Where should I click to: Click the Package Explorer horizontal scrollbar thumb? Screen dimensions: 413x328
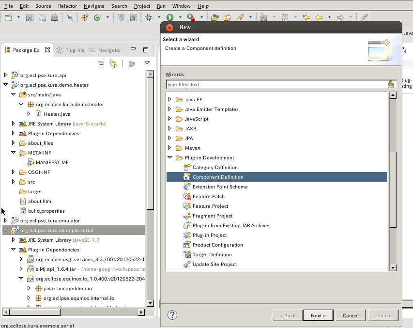[x=35, y=312]
